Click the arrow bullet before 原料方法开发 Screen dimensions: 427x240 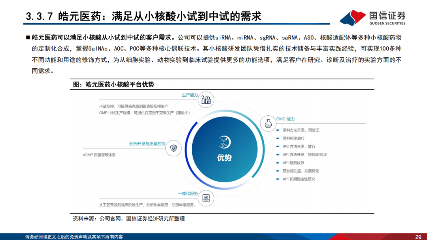pos(278,130)
